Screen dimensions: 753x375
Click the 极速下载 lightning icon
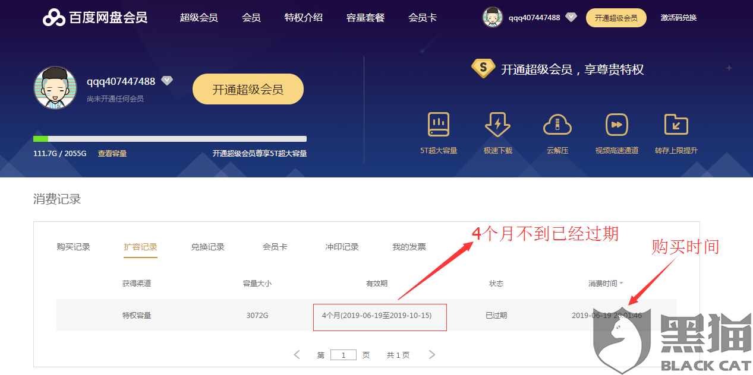tap(497, 125)
